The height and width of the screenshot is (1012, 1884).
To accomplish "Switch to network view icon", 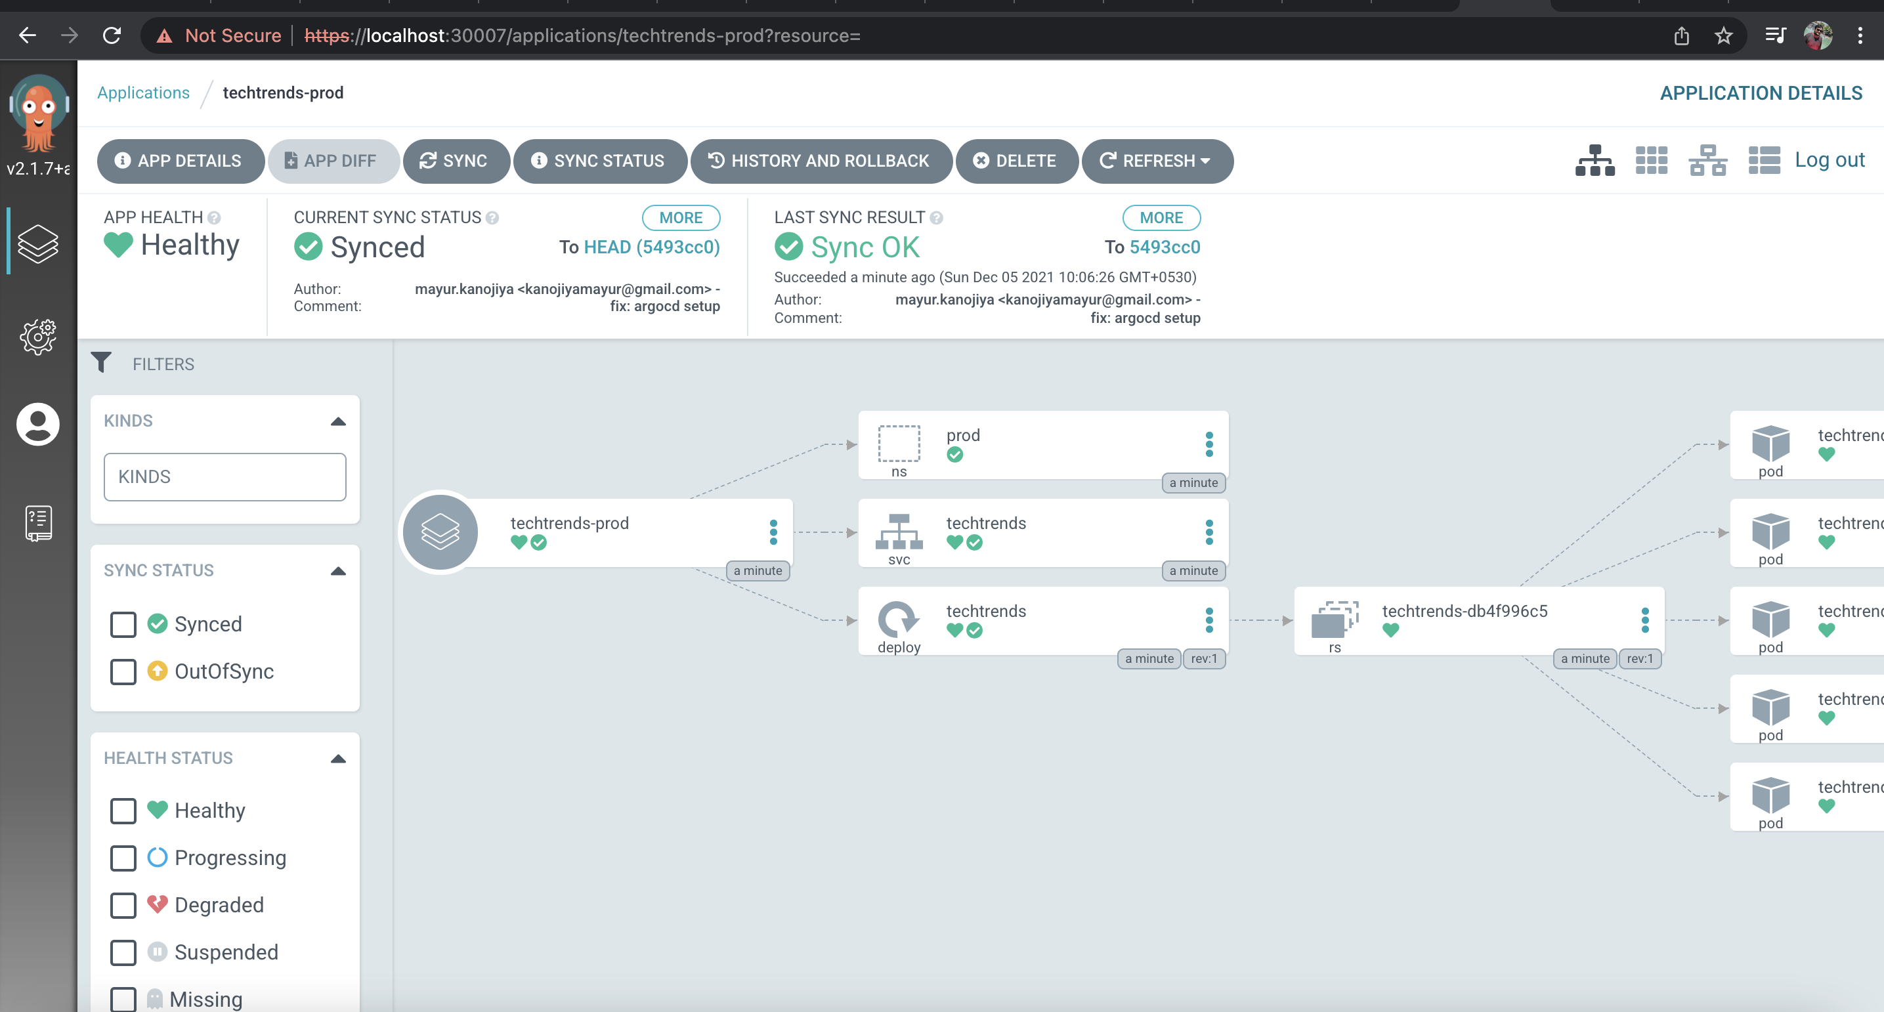I will click(1707, 161).
